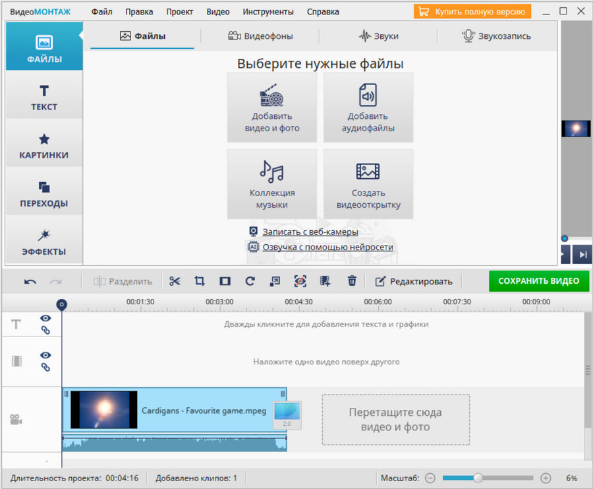Click the trash delete icon
The height and width of the screenshot is (489, 593).
point(352,281)
